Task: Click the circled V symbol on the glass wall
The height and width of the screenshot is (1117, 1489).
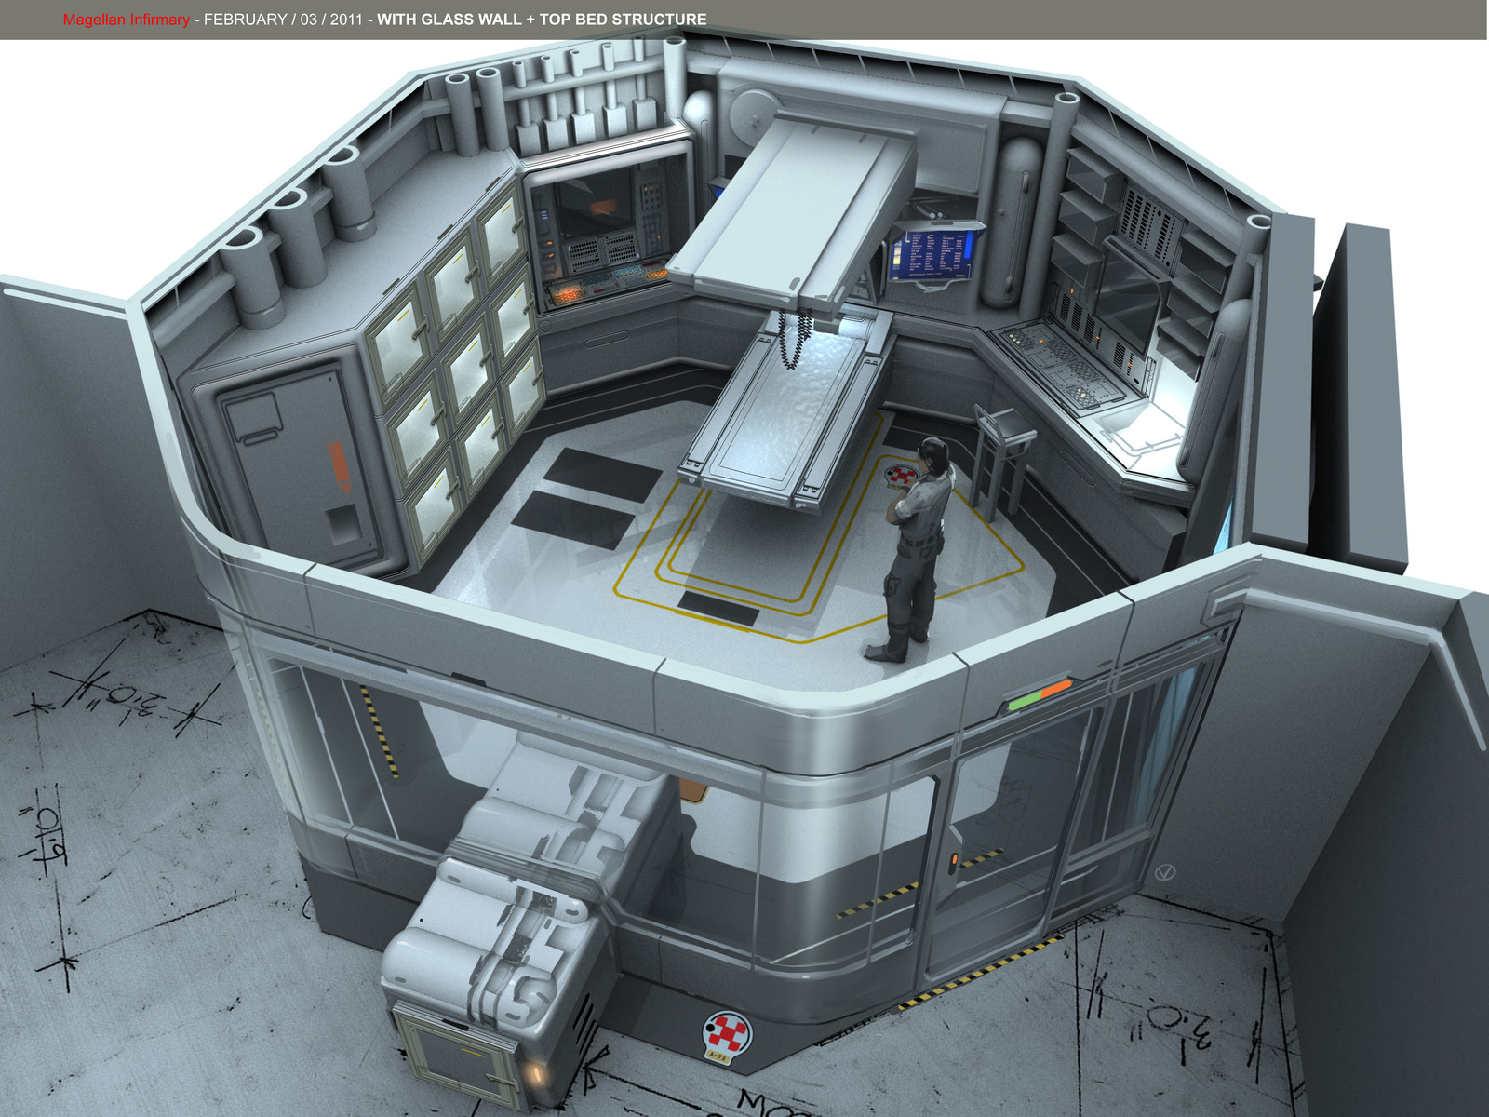Action: [x=1164, y=872]
